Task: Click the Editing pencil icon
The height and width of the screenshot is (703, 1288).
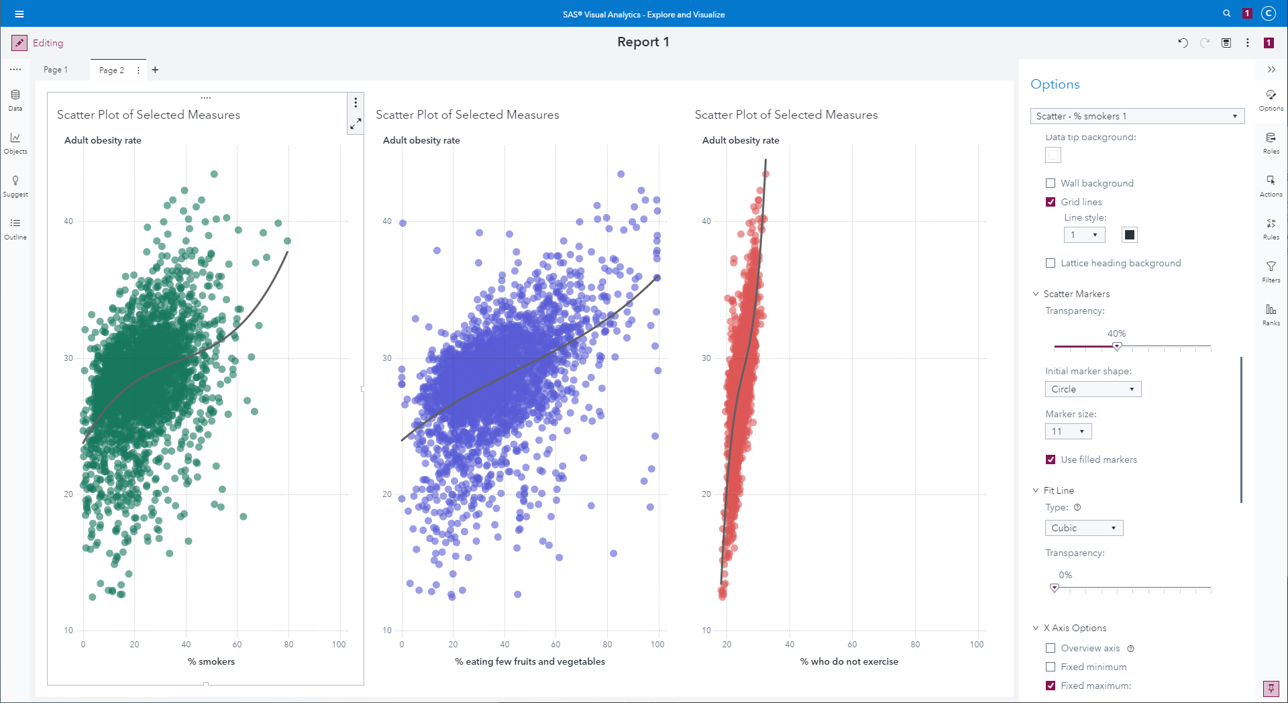Action: 19,43
